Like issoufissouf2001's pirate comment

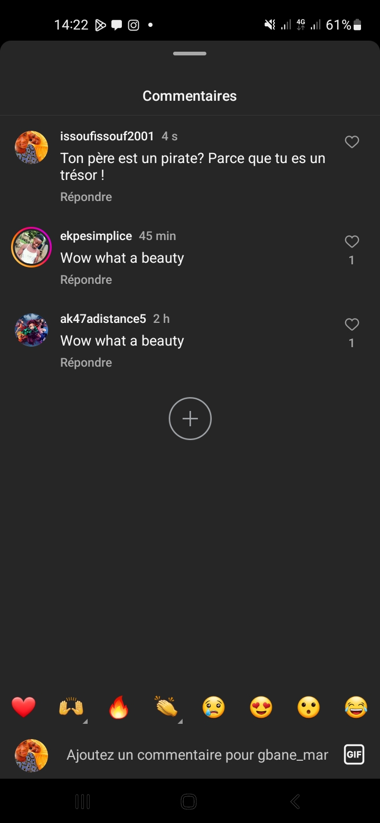[351, 142]
